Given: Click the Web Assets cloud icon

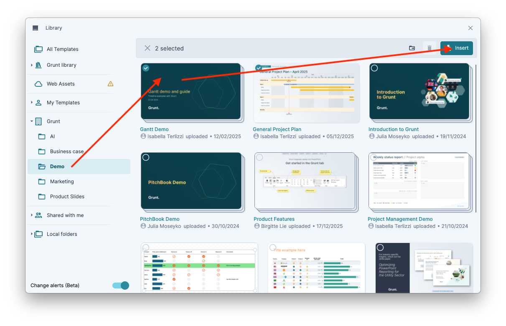Looking at the screenshot, I should pyautogui.click(x=38, y=84).
